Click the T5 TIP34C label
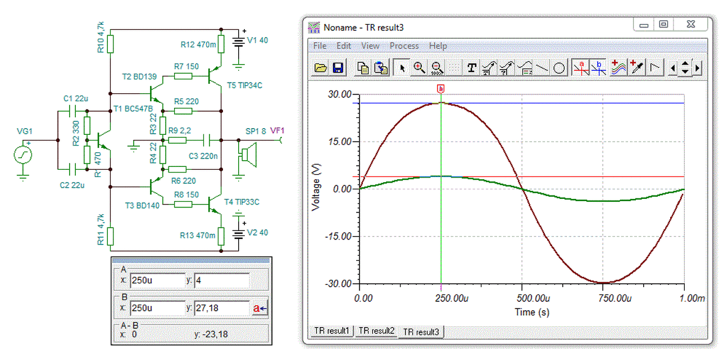This screenshot has width=719, height=349. tap(244, 85)
